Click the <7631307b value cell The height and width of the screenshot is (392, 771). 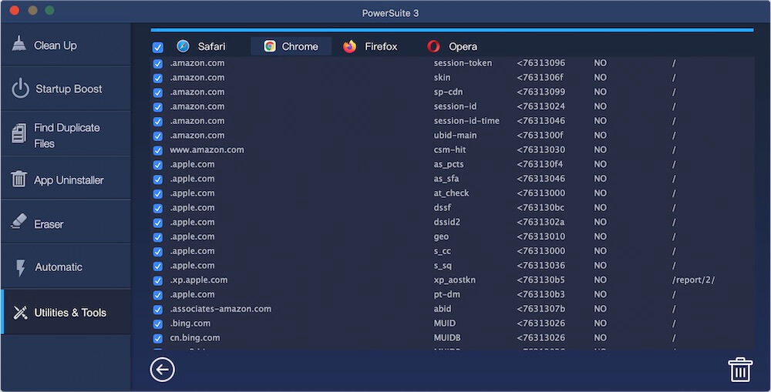540,309
